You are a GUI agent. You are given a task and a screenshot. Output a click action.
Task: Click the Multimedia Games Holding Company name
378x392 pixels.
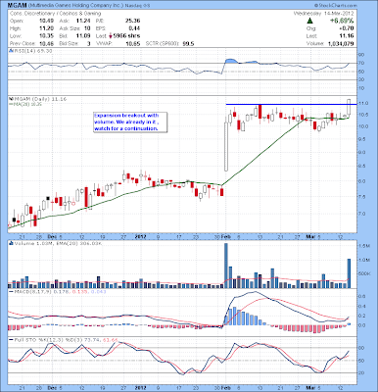click(x=76, y=6)
